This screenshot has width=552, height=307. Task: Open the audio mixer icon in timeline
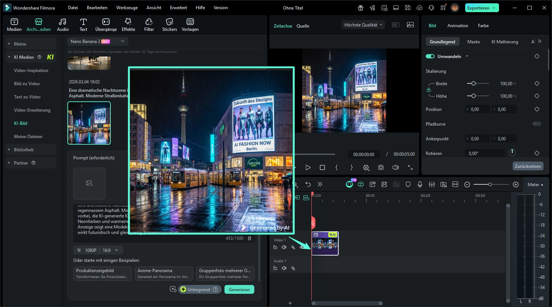(x=432, y=184)
